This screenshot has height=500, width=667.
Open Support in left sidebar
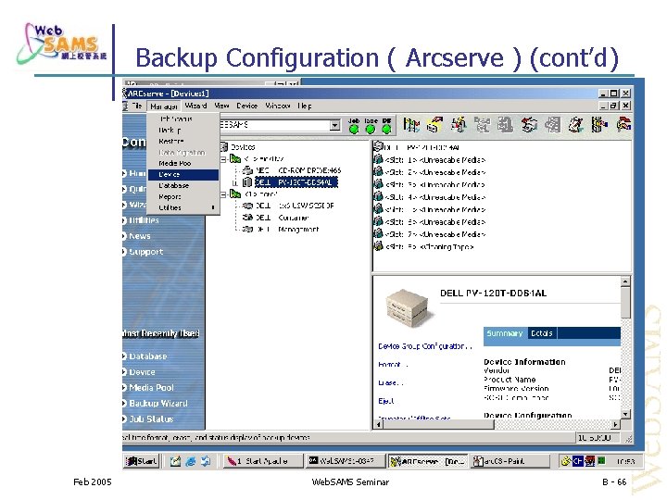(x=146, y=252)
